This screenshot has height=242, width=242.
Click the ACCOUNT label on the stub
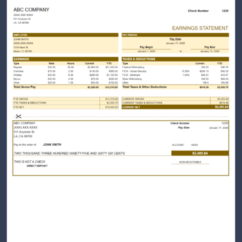178,145
